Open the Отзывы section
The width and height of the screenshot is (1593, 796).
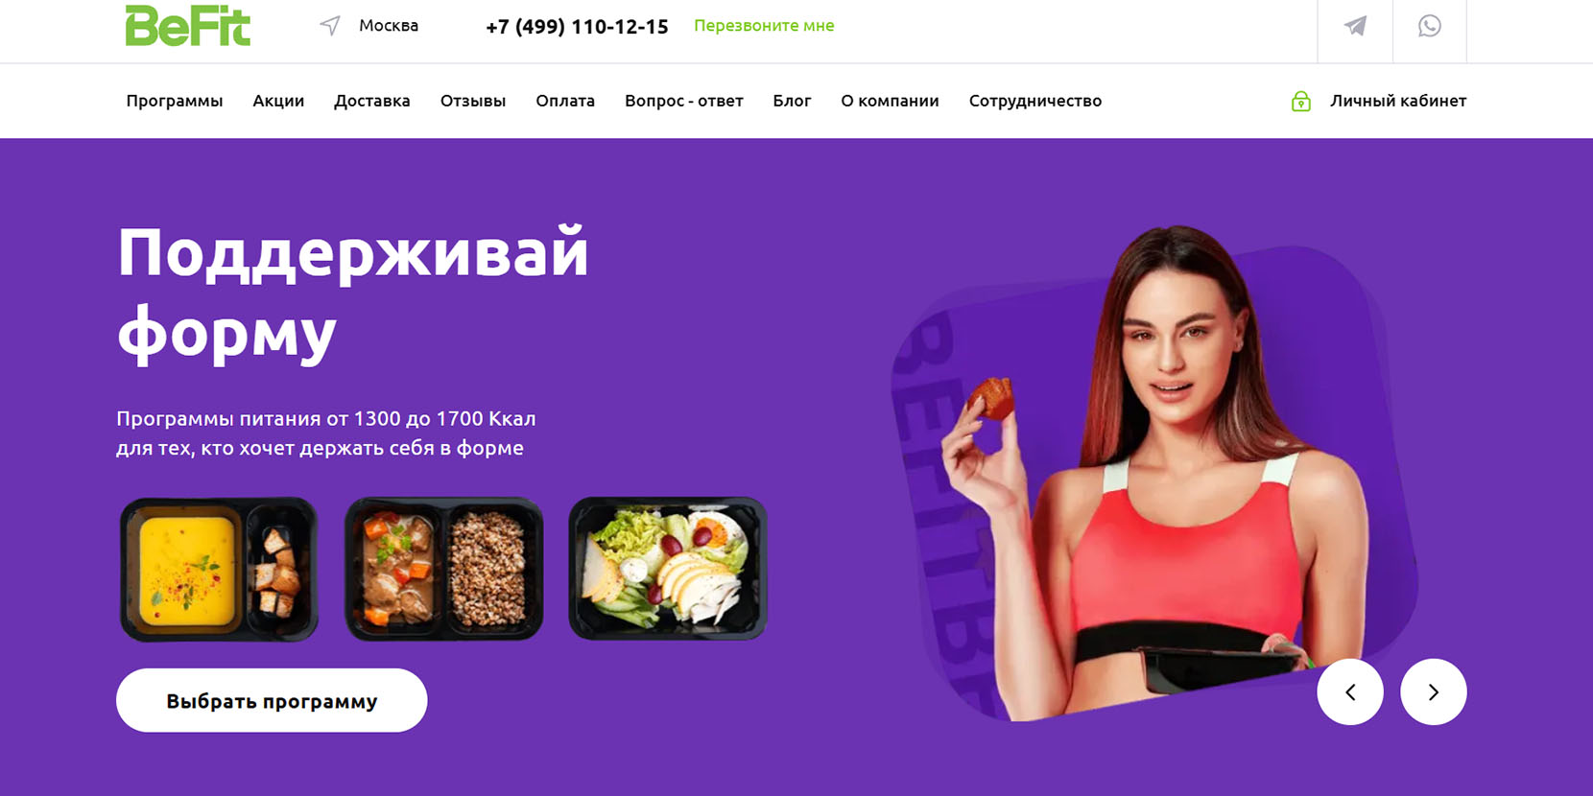(473, 101)
